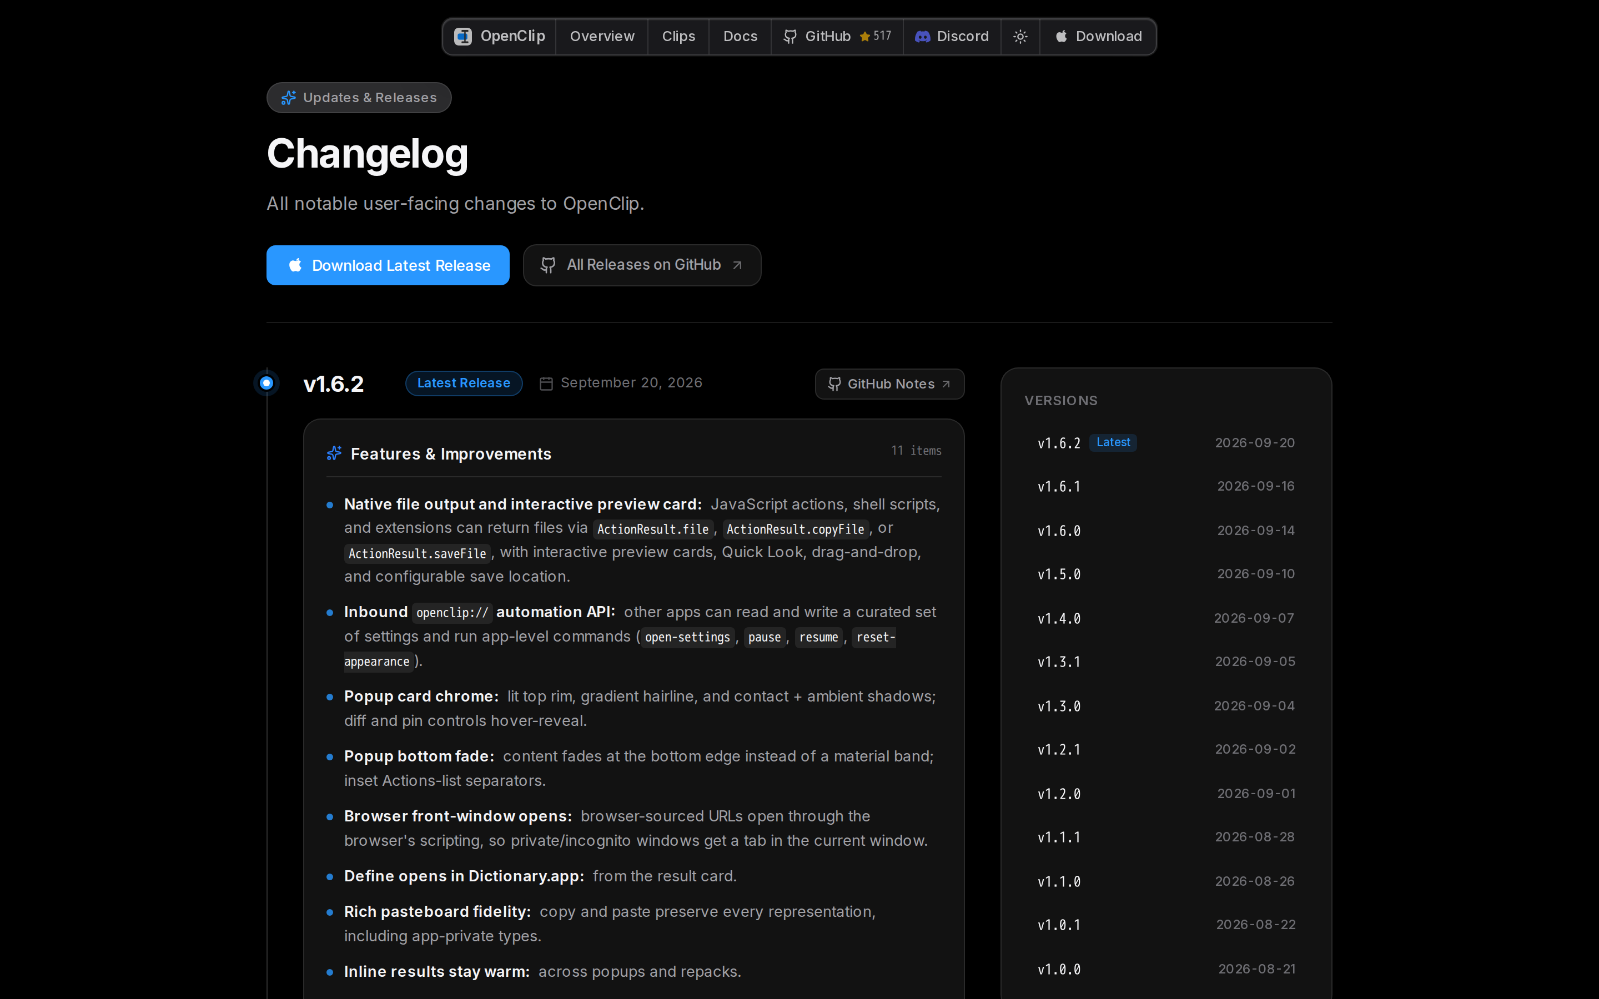Click the 517 stars count
1599x999 pixels.
click(x=882, y=36)
